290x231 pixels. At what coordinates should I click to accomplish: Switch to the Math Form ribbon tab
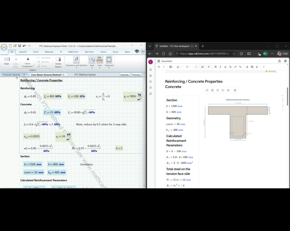pos(73,52)
